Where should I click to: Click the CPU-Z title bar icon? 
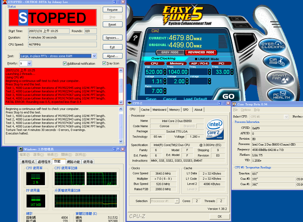[x=130, y=103]
